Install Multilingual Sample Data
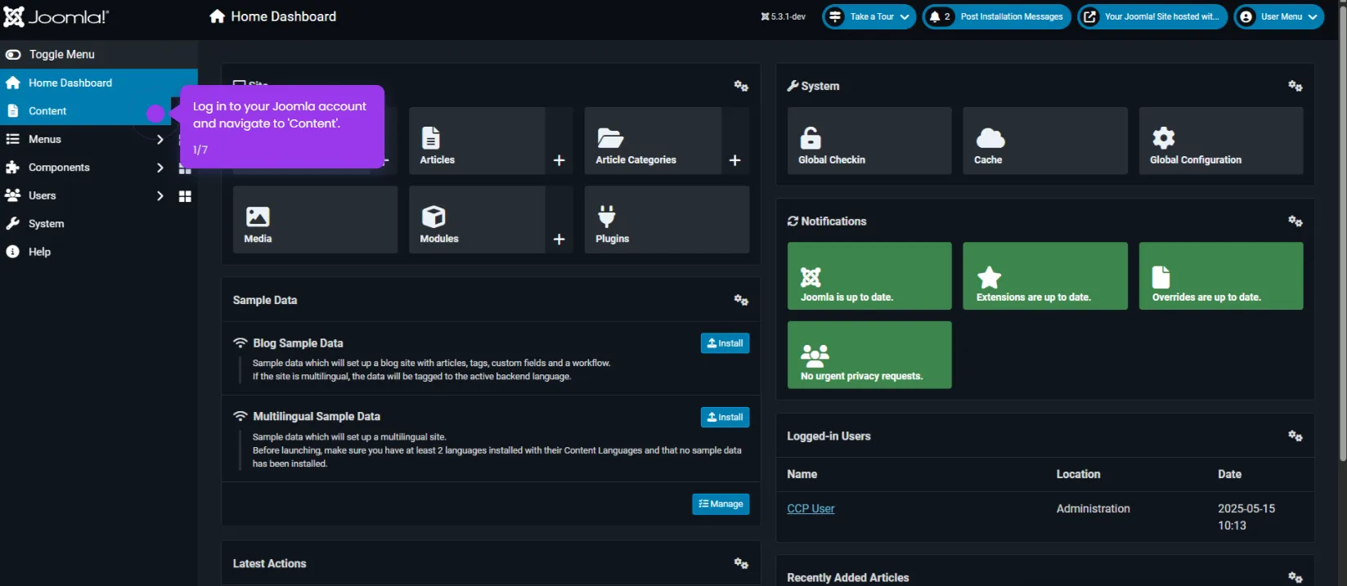The image size is (1347, 586). coord(725,417)
